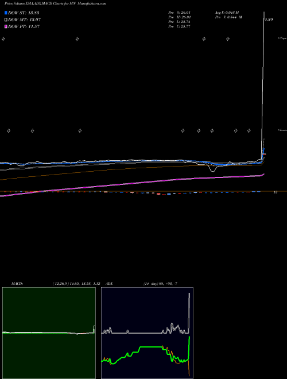
Task: Click the 9.59 price label at the spike
Action: click(x=269, y=20)
